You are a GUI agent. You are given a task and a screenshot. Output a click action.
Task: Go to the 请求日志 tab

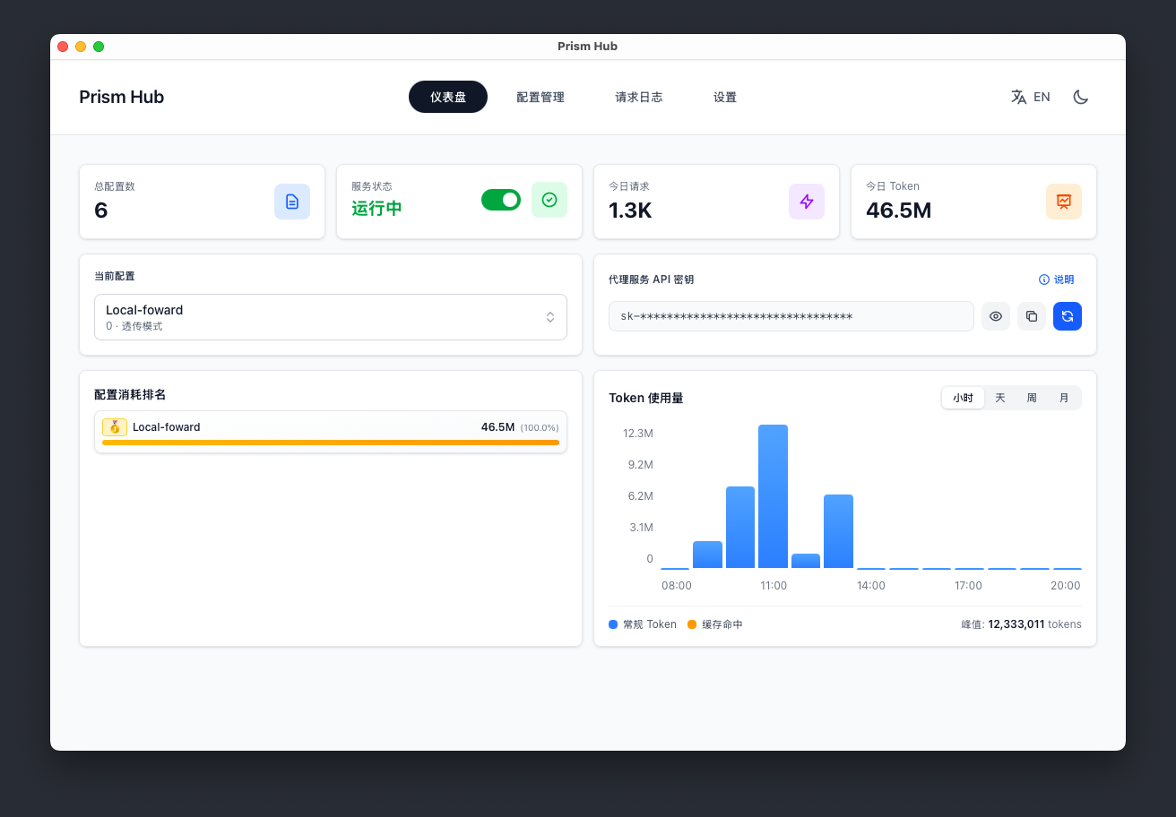pyautogui.click(x=638, y=97)
